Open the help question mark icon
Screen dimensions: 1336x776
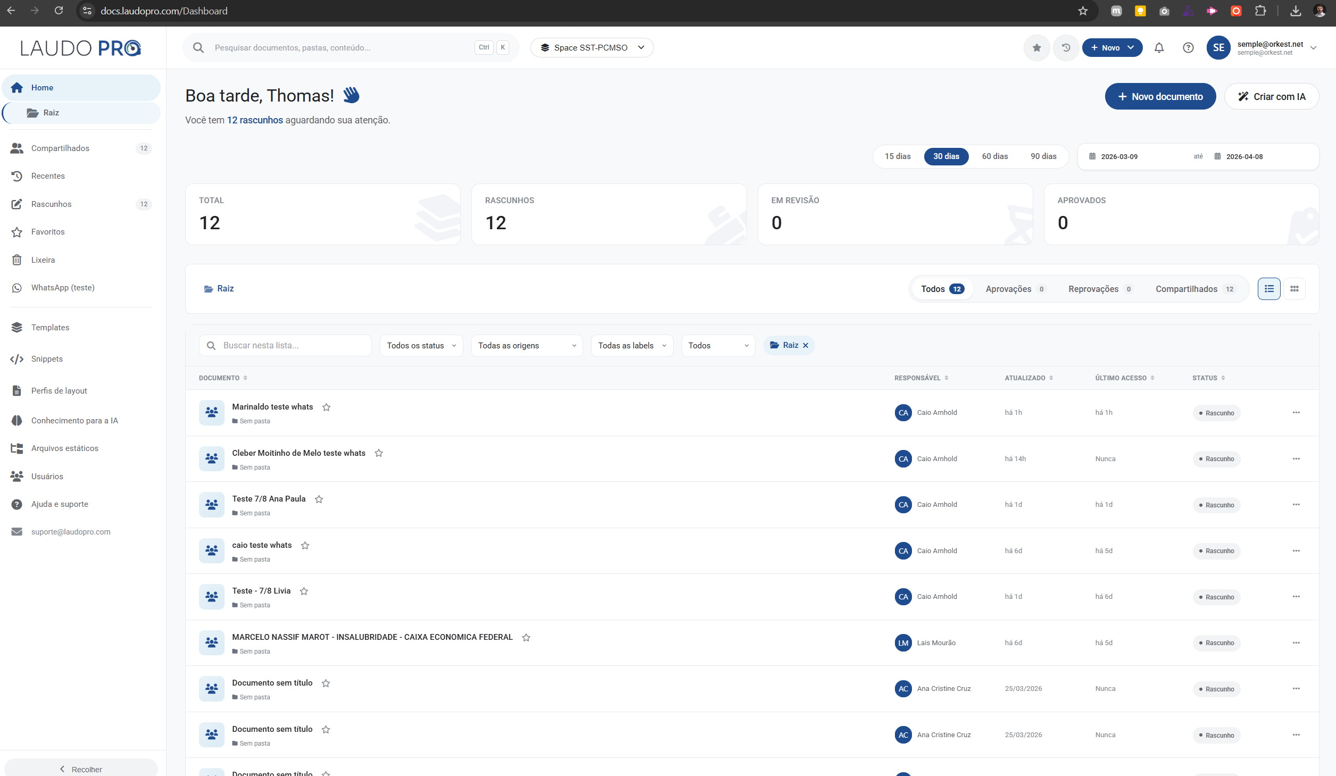coord(1188,47)
